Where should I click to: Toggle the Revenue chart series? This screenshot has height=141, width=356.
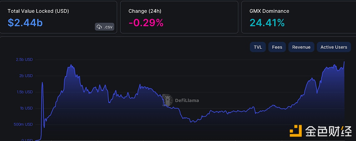pos(301,47)
